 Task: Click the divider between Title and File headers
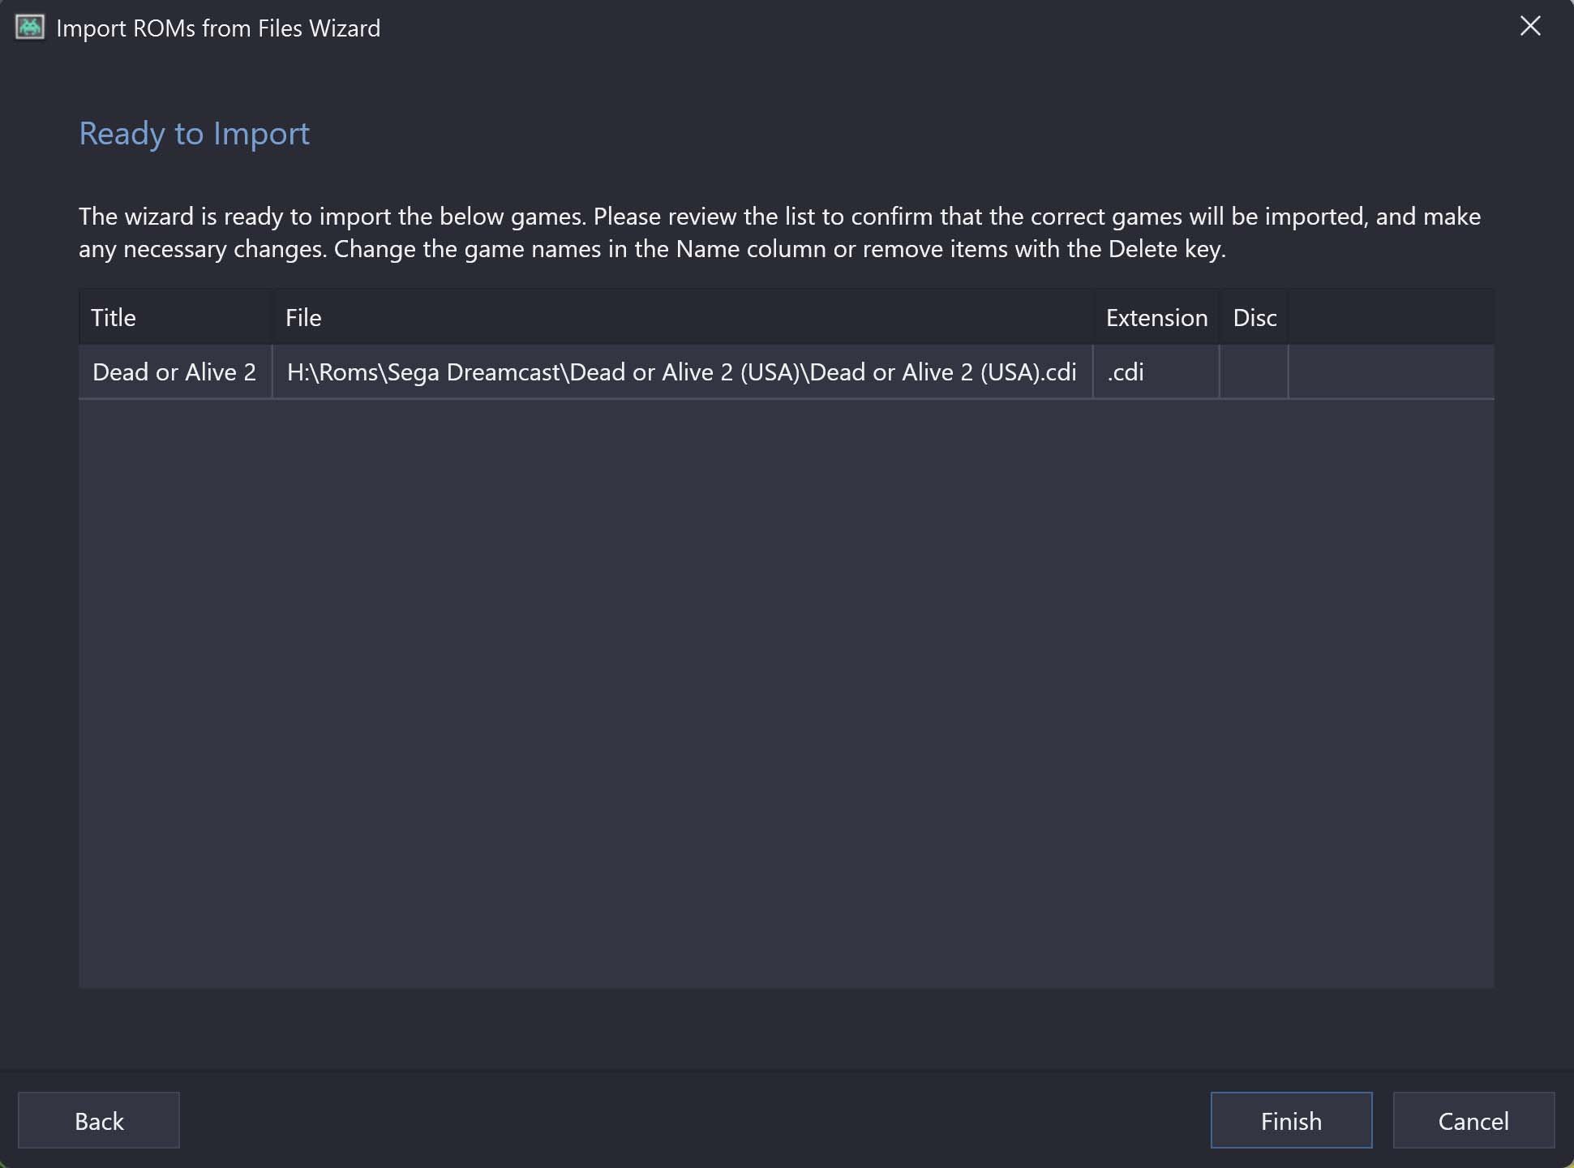(272, 317)
